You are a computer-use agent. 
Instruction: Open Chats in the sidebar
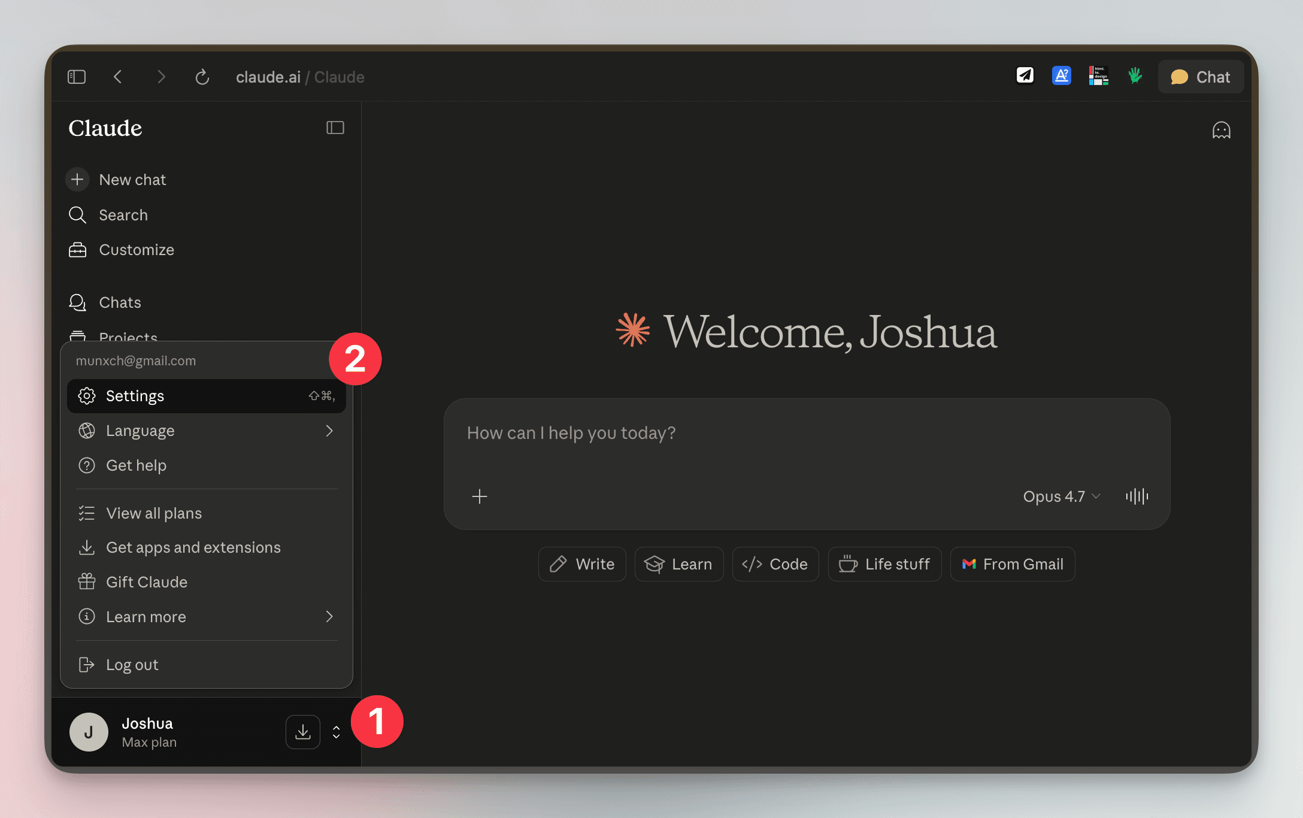click(x=120, y=302)
